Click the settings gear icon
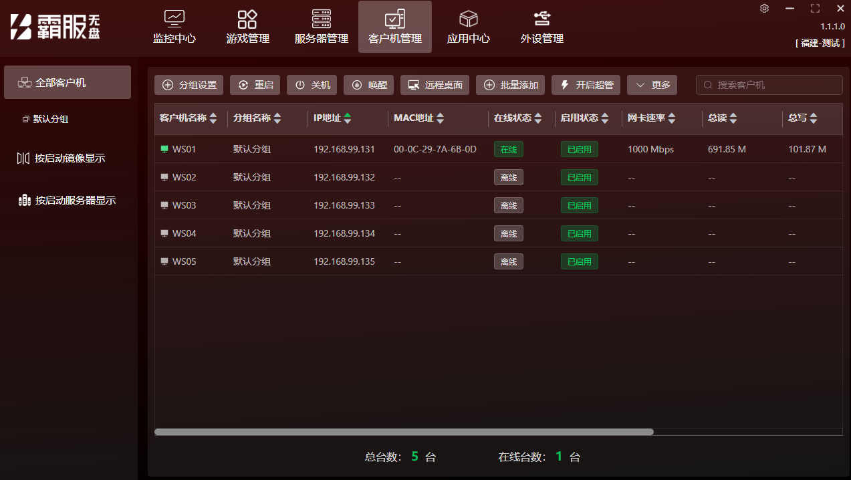 tap(765, 9)
